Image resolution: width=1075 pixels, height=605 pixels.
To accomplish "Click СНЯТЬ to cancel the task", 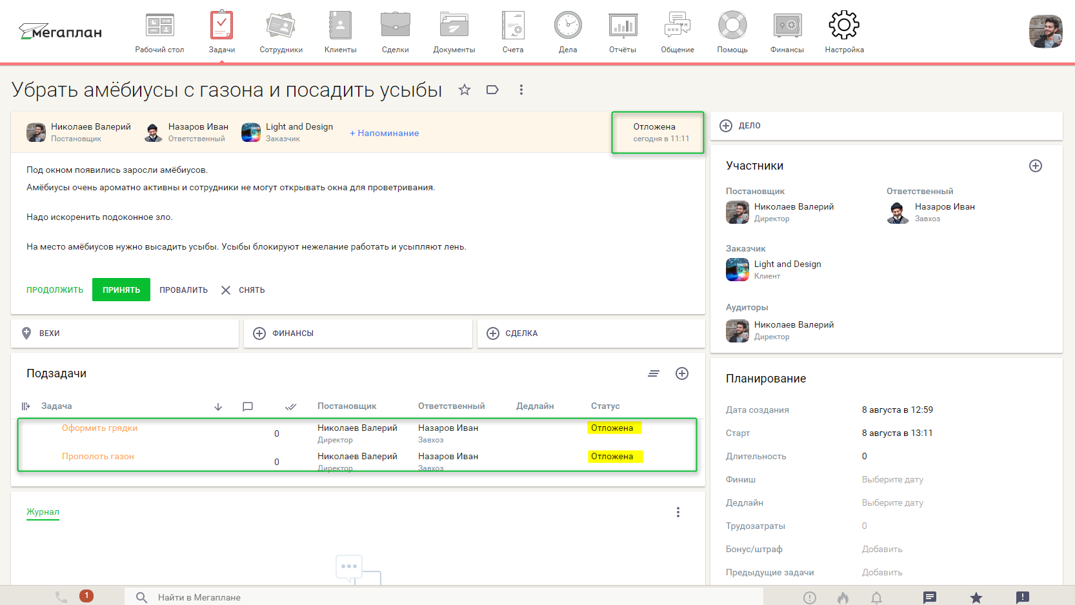I will pos(243,290).
